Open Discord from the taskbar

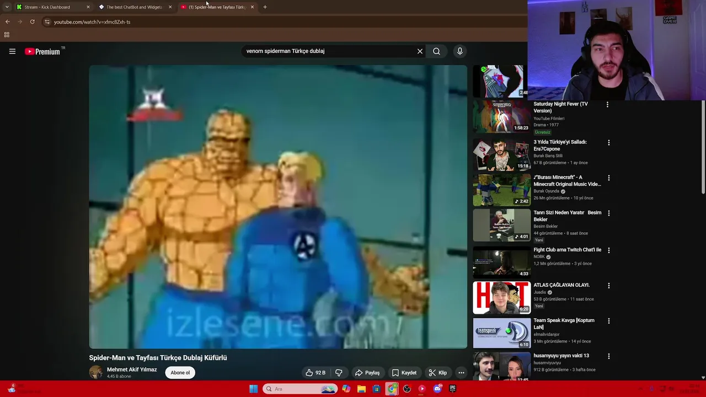pos(437,389)
